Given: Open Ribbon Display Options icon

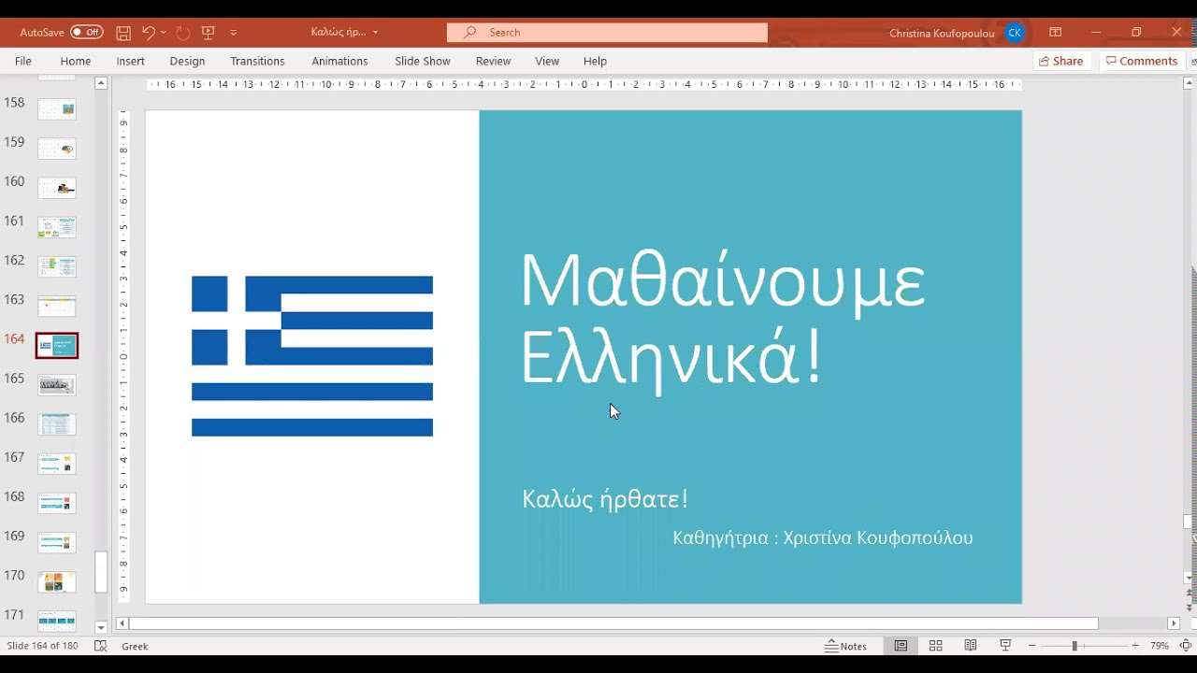Looking at the screenshot, I should point(1056,32).
